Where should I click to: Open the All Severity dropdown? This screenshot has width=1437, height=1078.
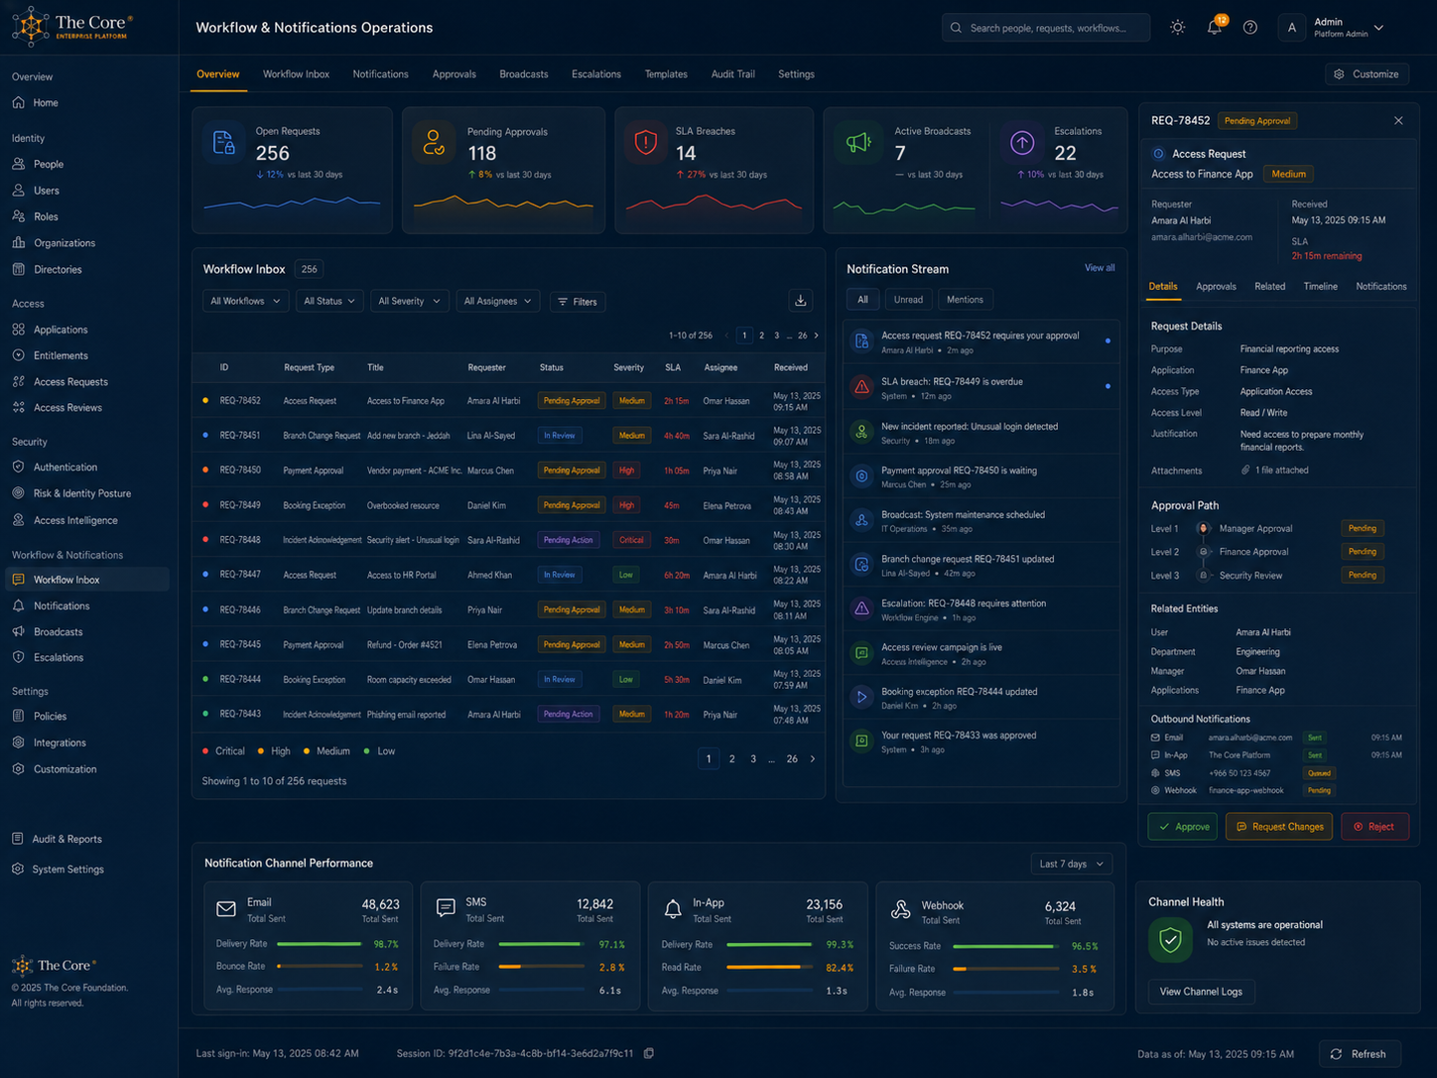pyautogui.click(x=408, y=301)
